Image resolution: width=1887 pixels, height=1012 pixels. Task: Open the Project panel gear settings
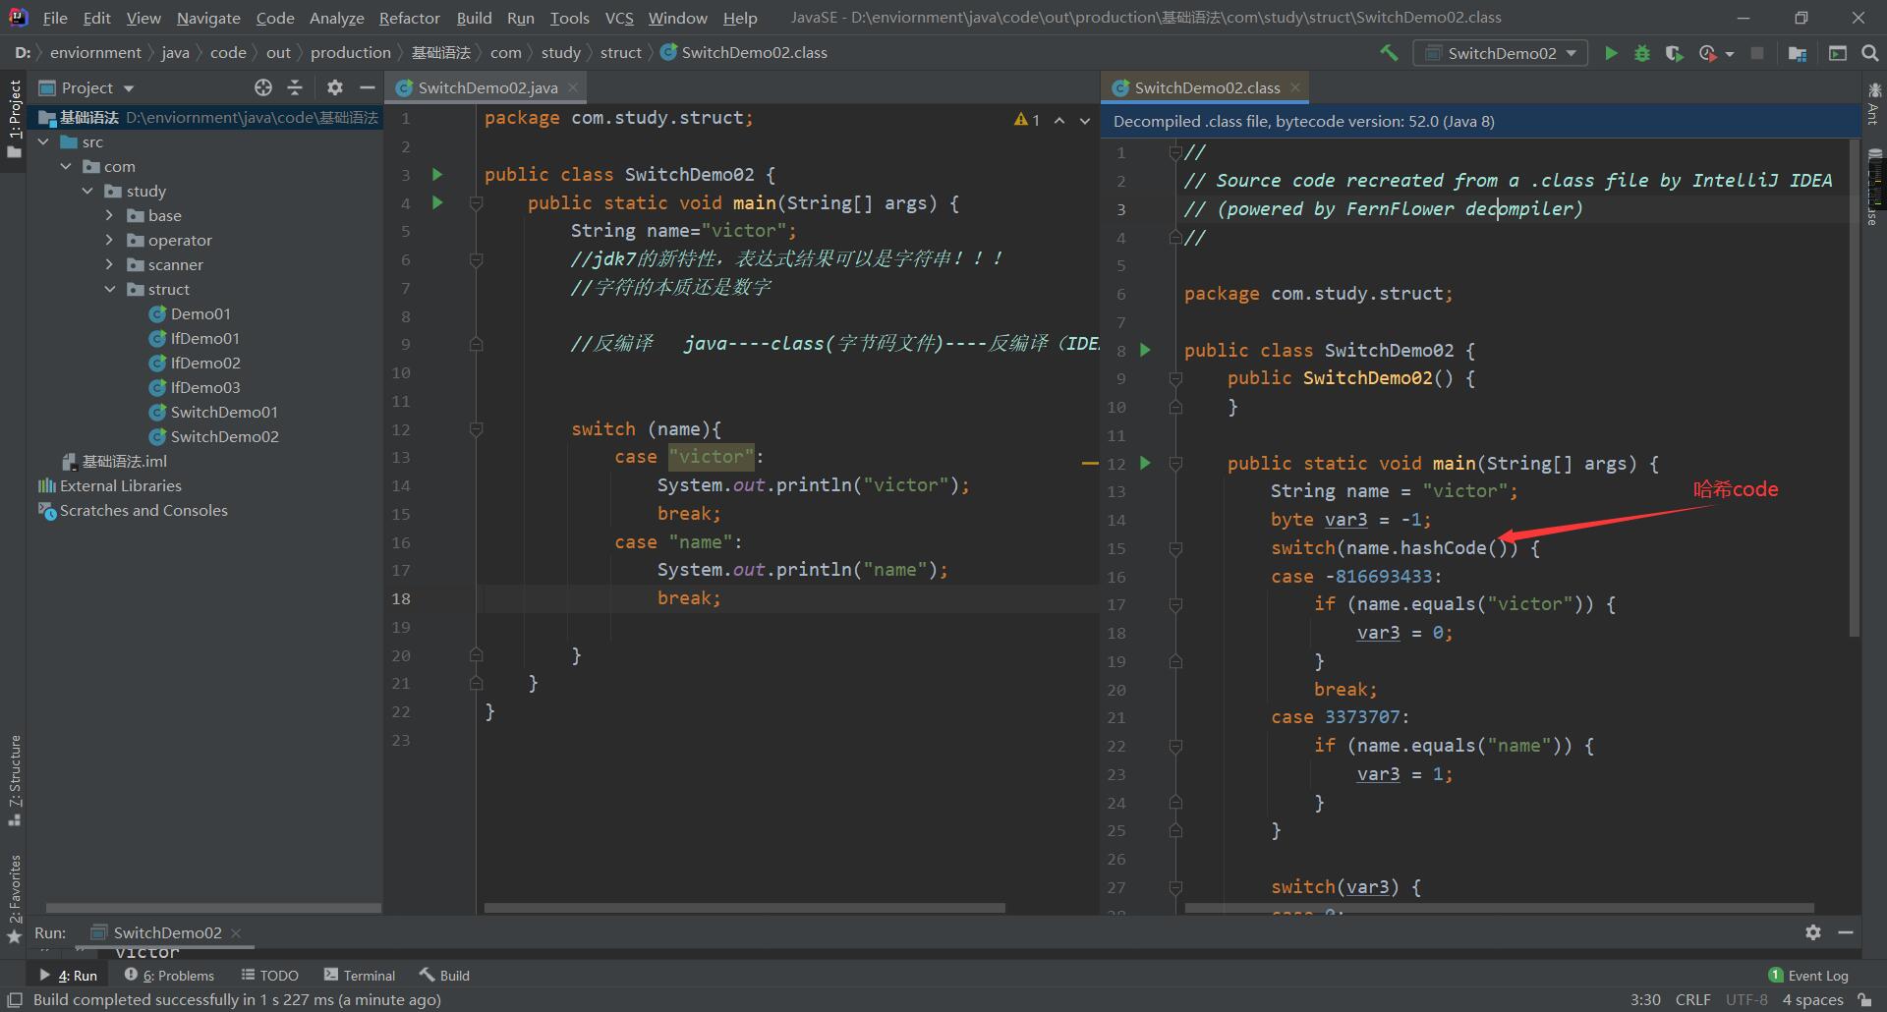click(x=335, y=87)
